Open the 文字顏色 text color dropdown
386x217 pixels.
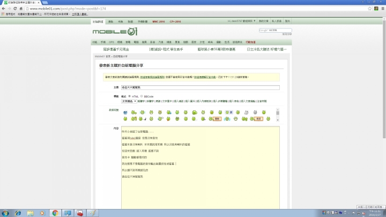(x=129, y=101)
